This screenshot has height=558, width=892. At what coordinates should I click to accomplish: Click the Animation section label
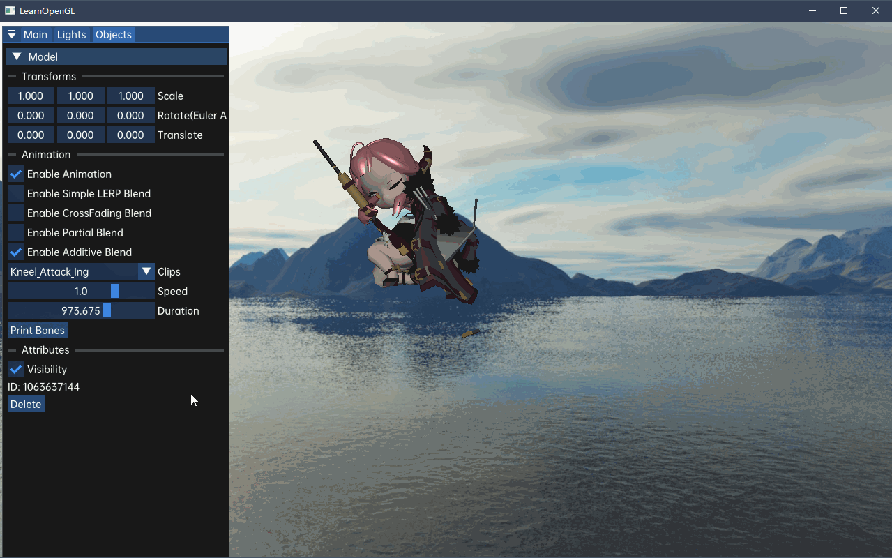[46, 154]
